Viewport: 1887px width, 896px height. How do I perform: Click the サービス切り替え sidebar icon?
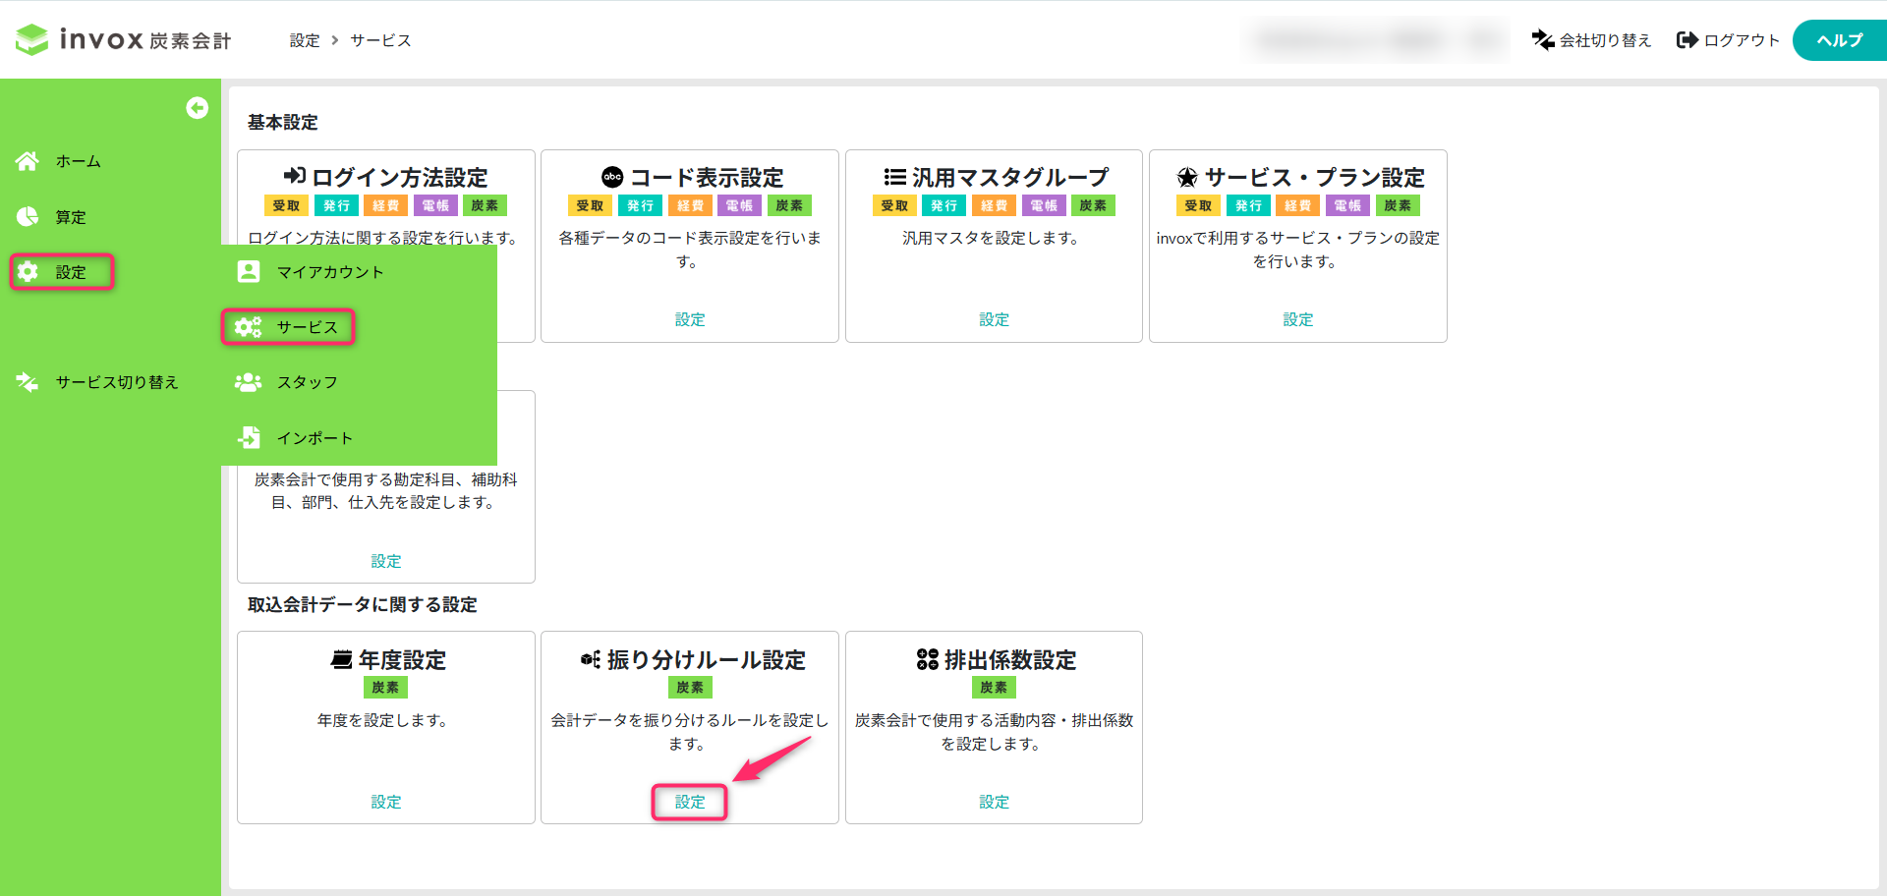tap(28, 382)
